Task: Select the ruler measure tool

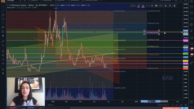Action: 3,41
